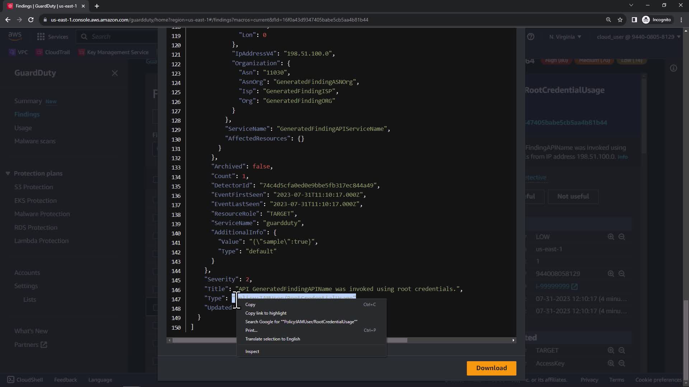Open a new browser tab
Screen dimensions: 689x387
pyautogui.click(x=97, y=6)
